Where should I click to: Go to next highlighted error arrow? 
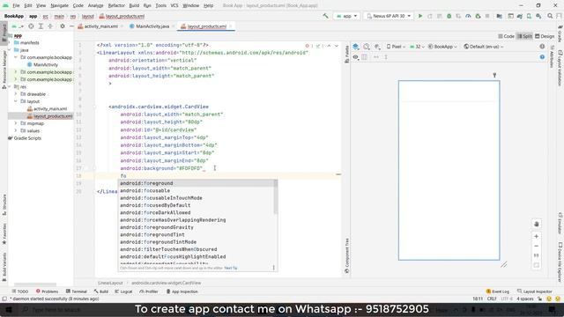point(337,46)
